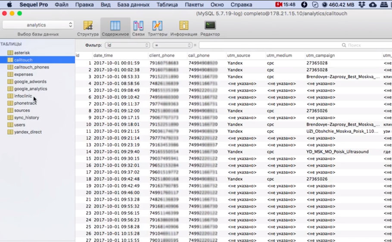Open the Связи relations view
Image resolution: width=392 pixels, height=242 pixels.
pos(138,28)
